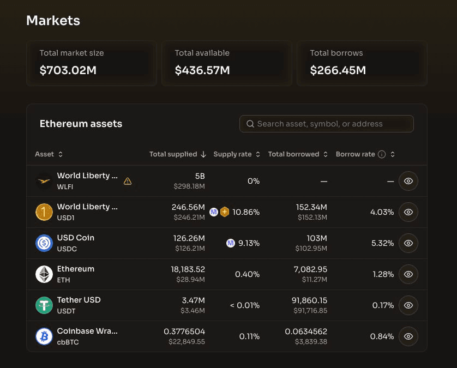Click the USD1 gold coin icon

44,212
